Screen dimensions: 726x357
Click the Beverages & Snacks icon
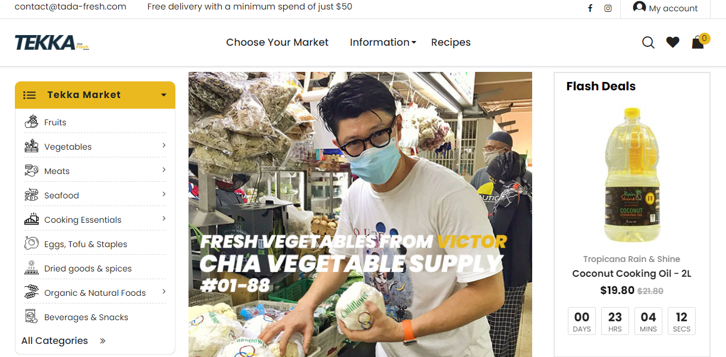tap(32, 317)
